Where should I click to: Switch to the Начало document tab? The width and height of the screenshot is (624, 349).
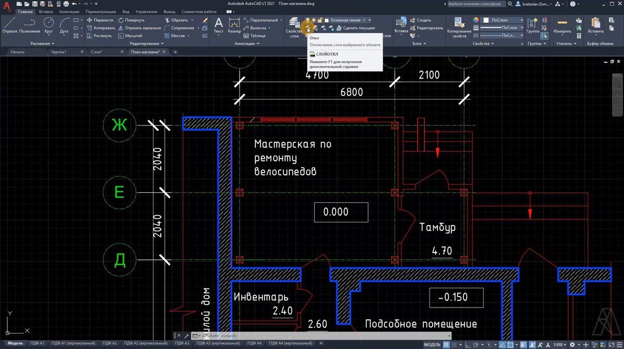(x=18, y=52)
